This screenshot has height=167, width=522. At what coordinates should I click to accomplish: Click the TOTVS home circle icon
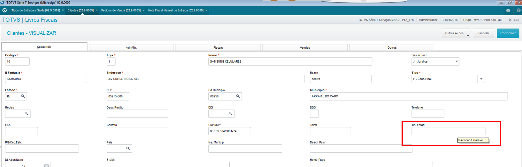(x=4, y=10)
